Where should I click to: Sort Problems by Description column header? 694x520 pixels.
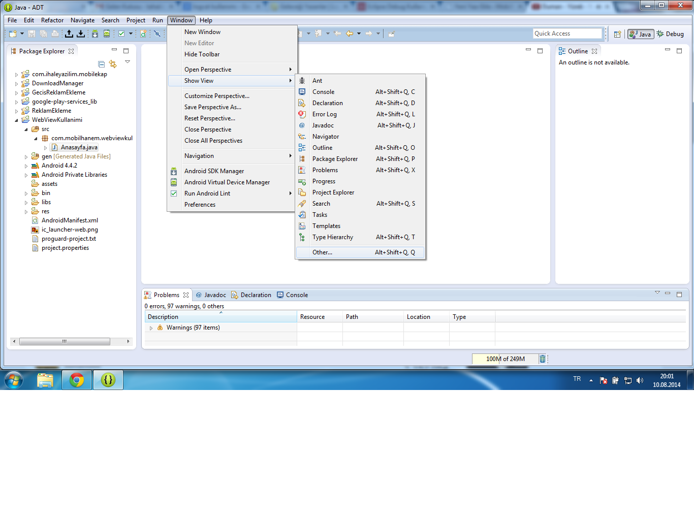[220, 317]
